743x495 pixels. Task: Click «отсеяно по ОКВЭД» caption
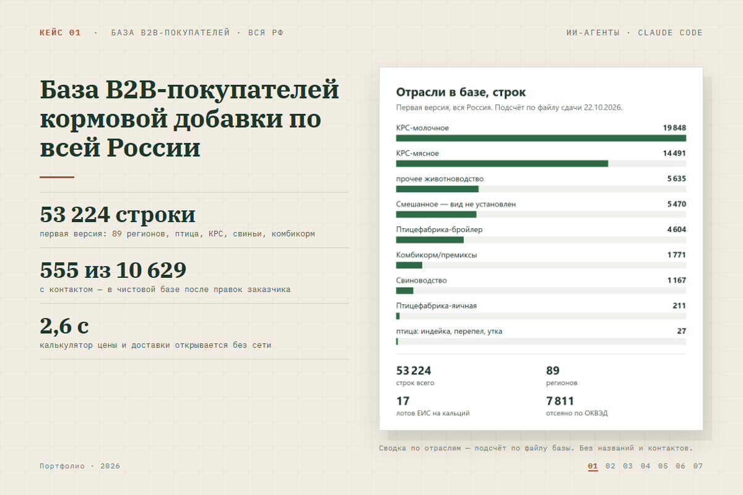click(576, 413)
